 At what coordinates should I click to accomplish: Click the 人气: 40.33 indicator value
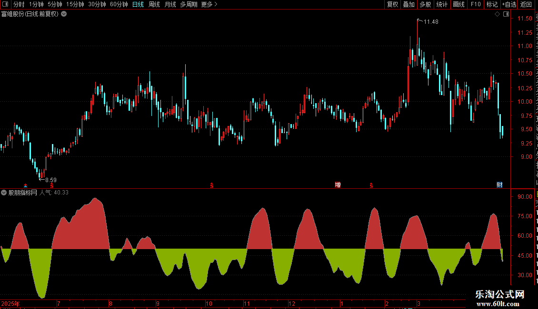54,193
